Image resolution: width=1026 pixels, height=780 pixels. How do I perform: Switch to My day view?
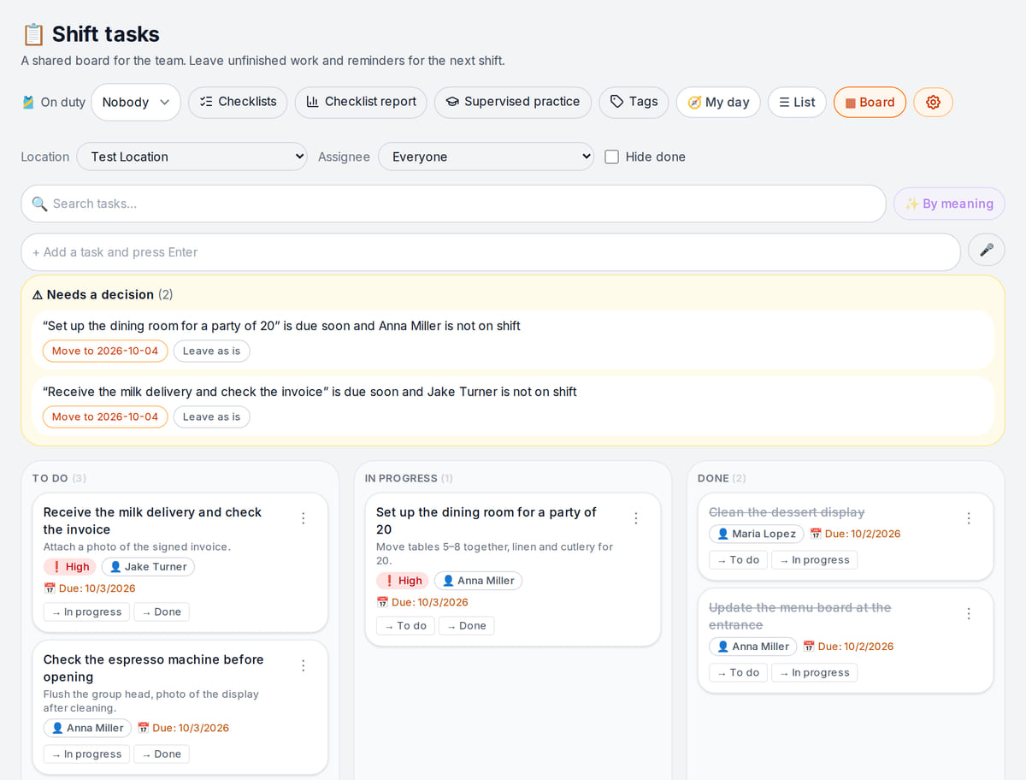pos(718,102)
